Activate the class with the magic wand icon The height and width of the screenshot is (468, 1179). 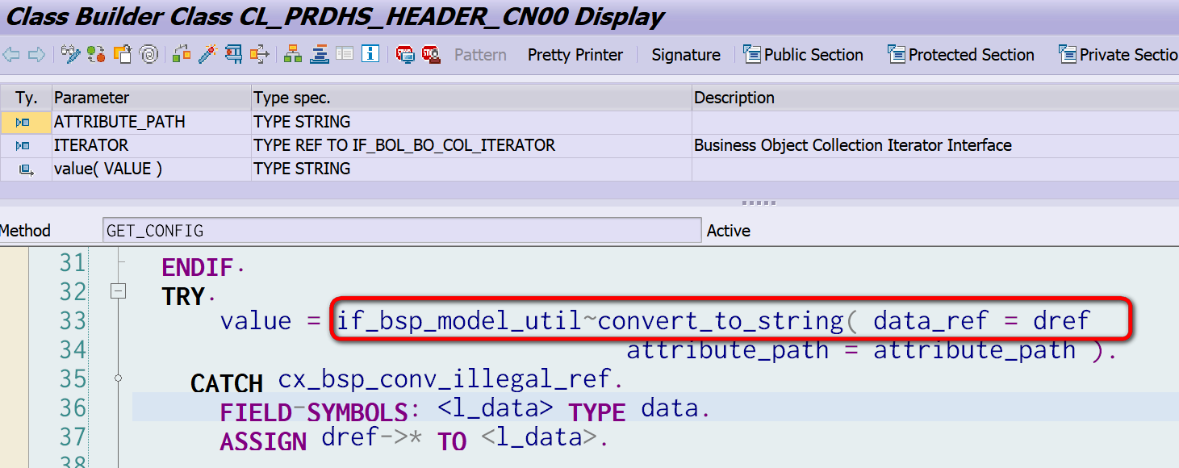pyautogui.click(x=208, y=55)
